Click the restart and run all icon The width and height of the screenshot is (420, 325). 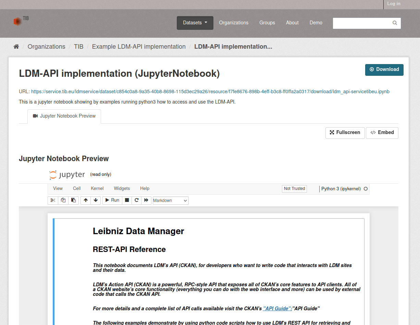point(146,200)
